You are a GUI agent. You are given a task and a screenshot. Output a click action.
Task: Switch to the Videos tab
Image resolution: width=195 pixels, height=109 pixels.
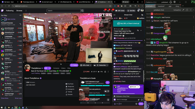pos(63,68)
